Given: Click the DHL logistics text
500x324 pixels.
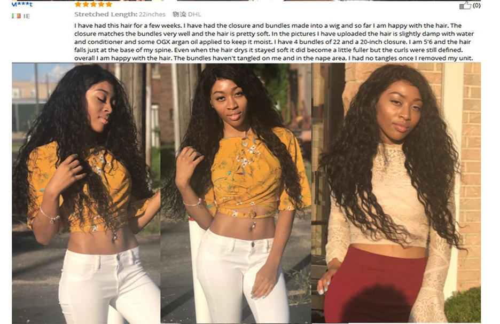Looking at the screenshot, I should 194,14.
